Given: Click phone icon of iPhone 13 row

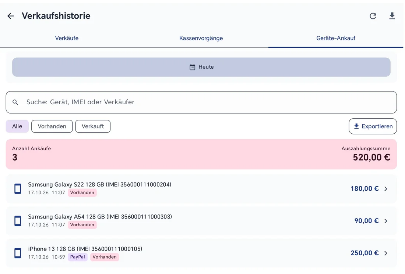Looking at the screenshot, I should [18, 253].
